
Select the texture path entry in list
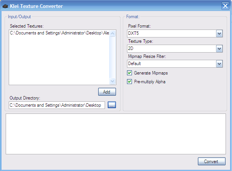point(59,33)
